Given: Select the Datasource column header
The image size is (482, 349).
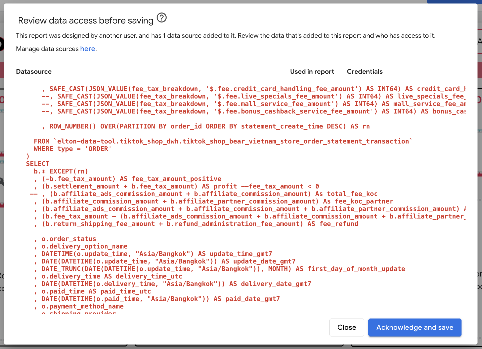Looking at the screenshot, I should click(x=34, y=71).
